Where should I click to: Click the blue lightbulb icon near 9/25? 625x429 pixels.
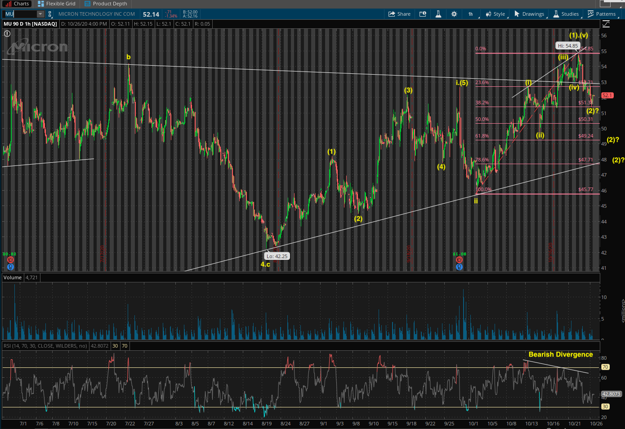(459, 267)
